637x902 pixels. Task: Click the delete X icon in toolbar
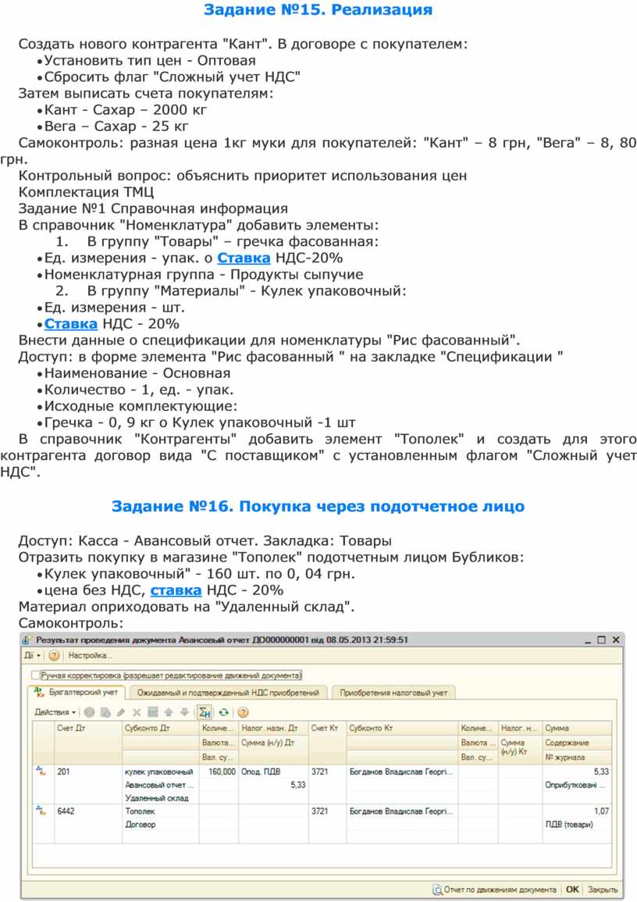click(x=137, y=712)
